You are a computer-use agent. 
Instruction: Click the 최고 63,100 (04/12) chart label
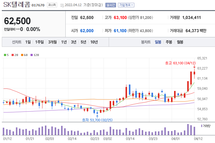pyautogui.click(x=180, y=63)
